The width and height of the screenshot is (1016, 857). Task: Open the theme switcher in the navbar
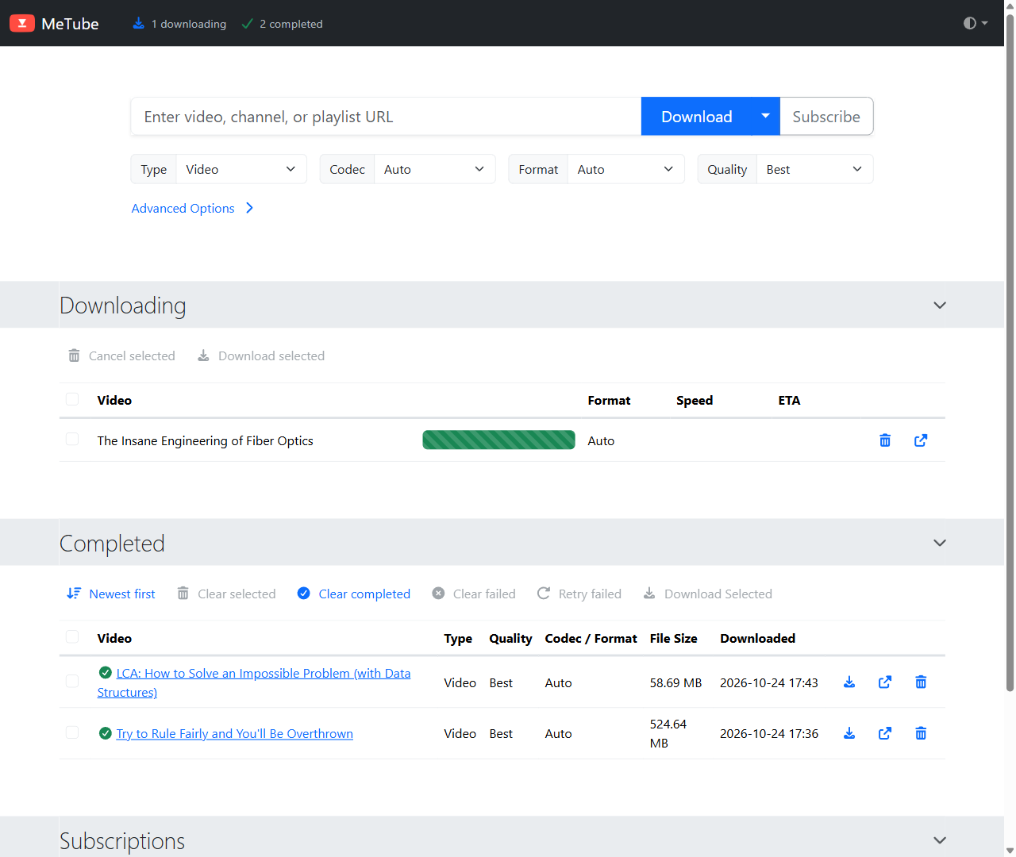pyautogui.click(x=976, y=23)
